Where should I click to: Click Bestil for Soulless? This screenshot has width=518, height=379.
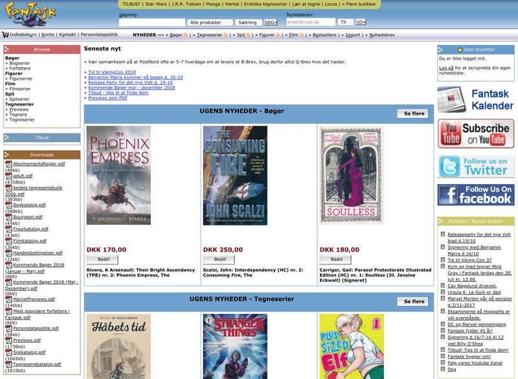point(336,259)
